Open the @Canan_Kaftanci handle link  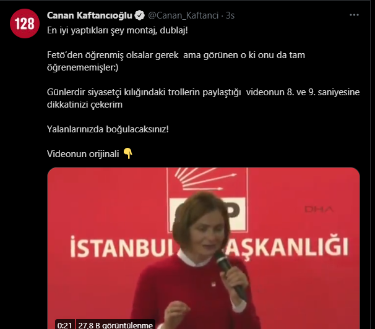(x=183, y=15)
